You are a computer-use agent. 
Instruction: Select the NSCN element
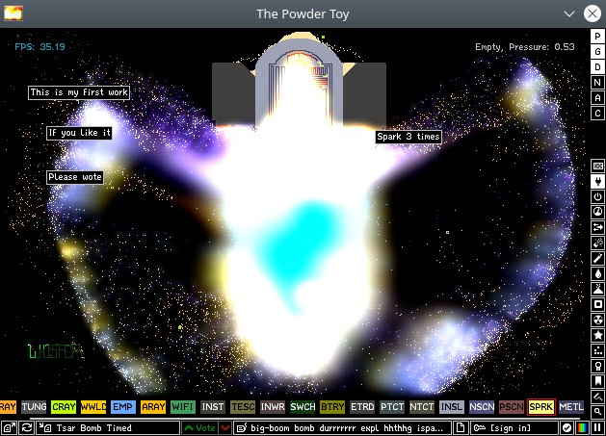click(482, 407)
